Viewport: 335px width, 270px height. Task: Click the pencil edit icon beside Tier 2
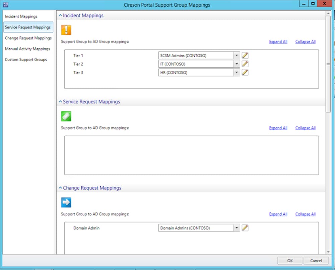point(245,64)
